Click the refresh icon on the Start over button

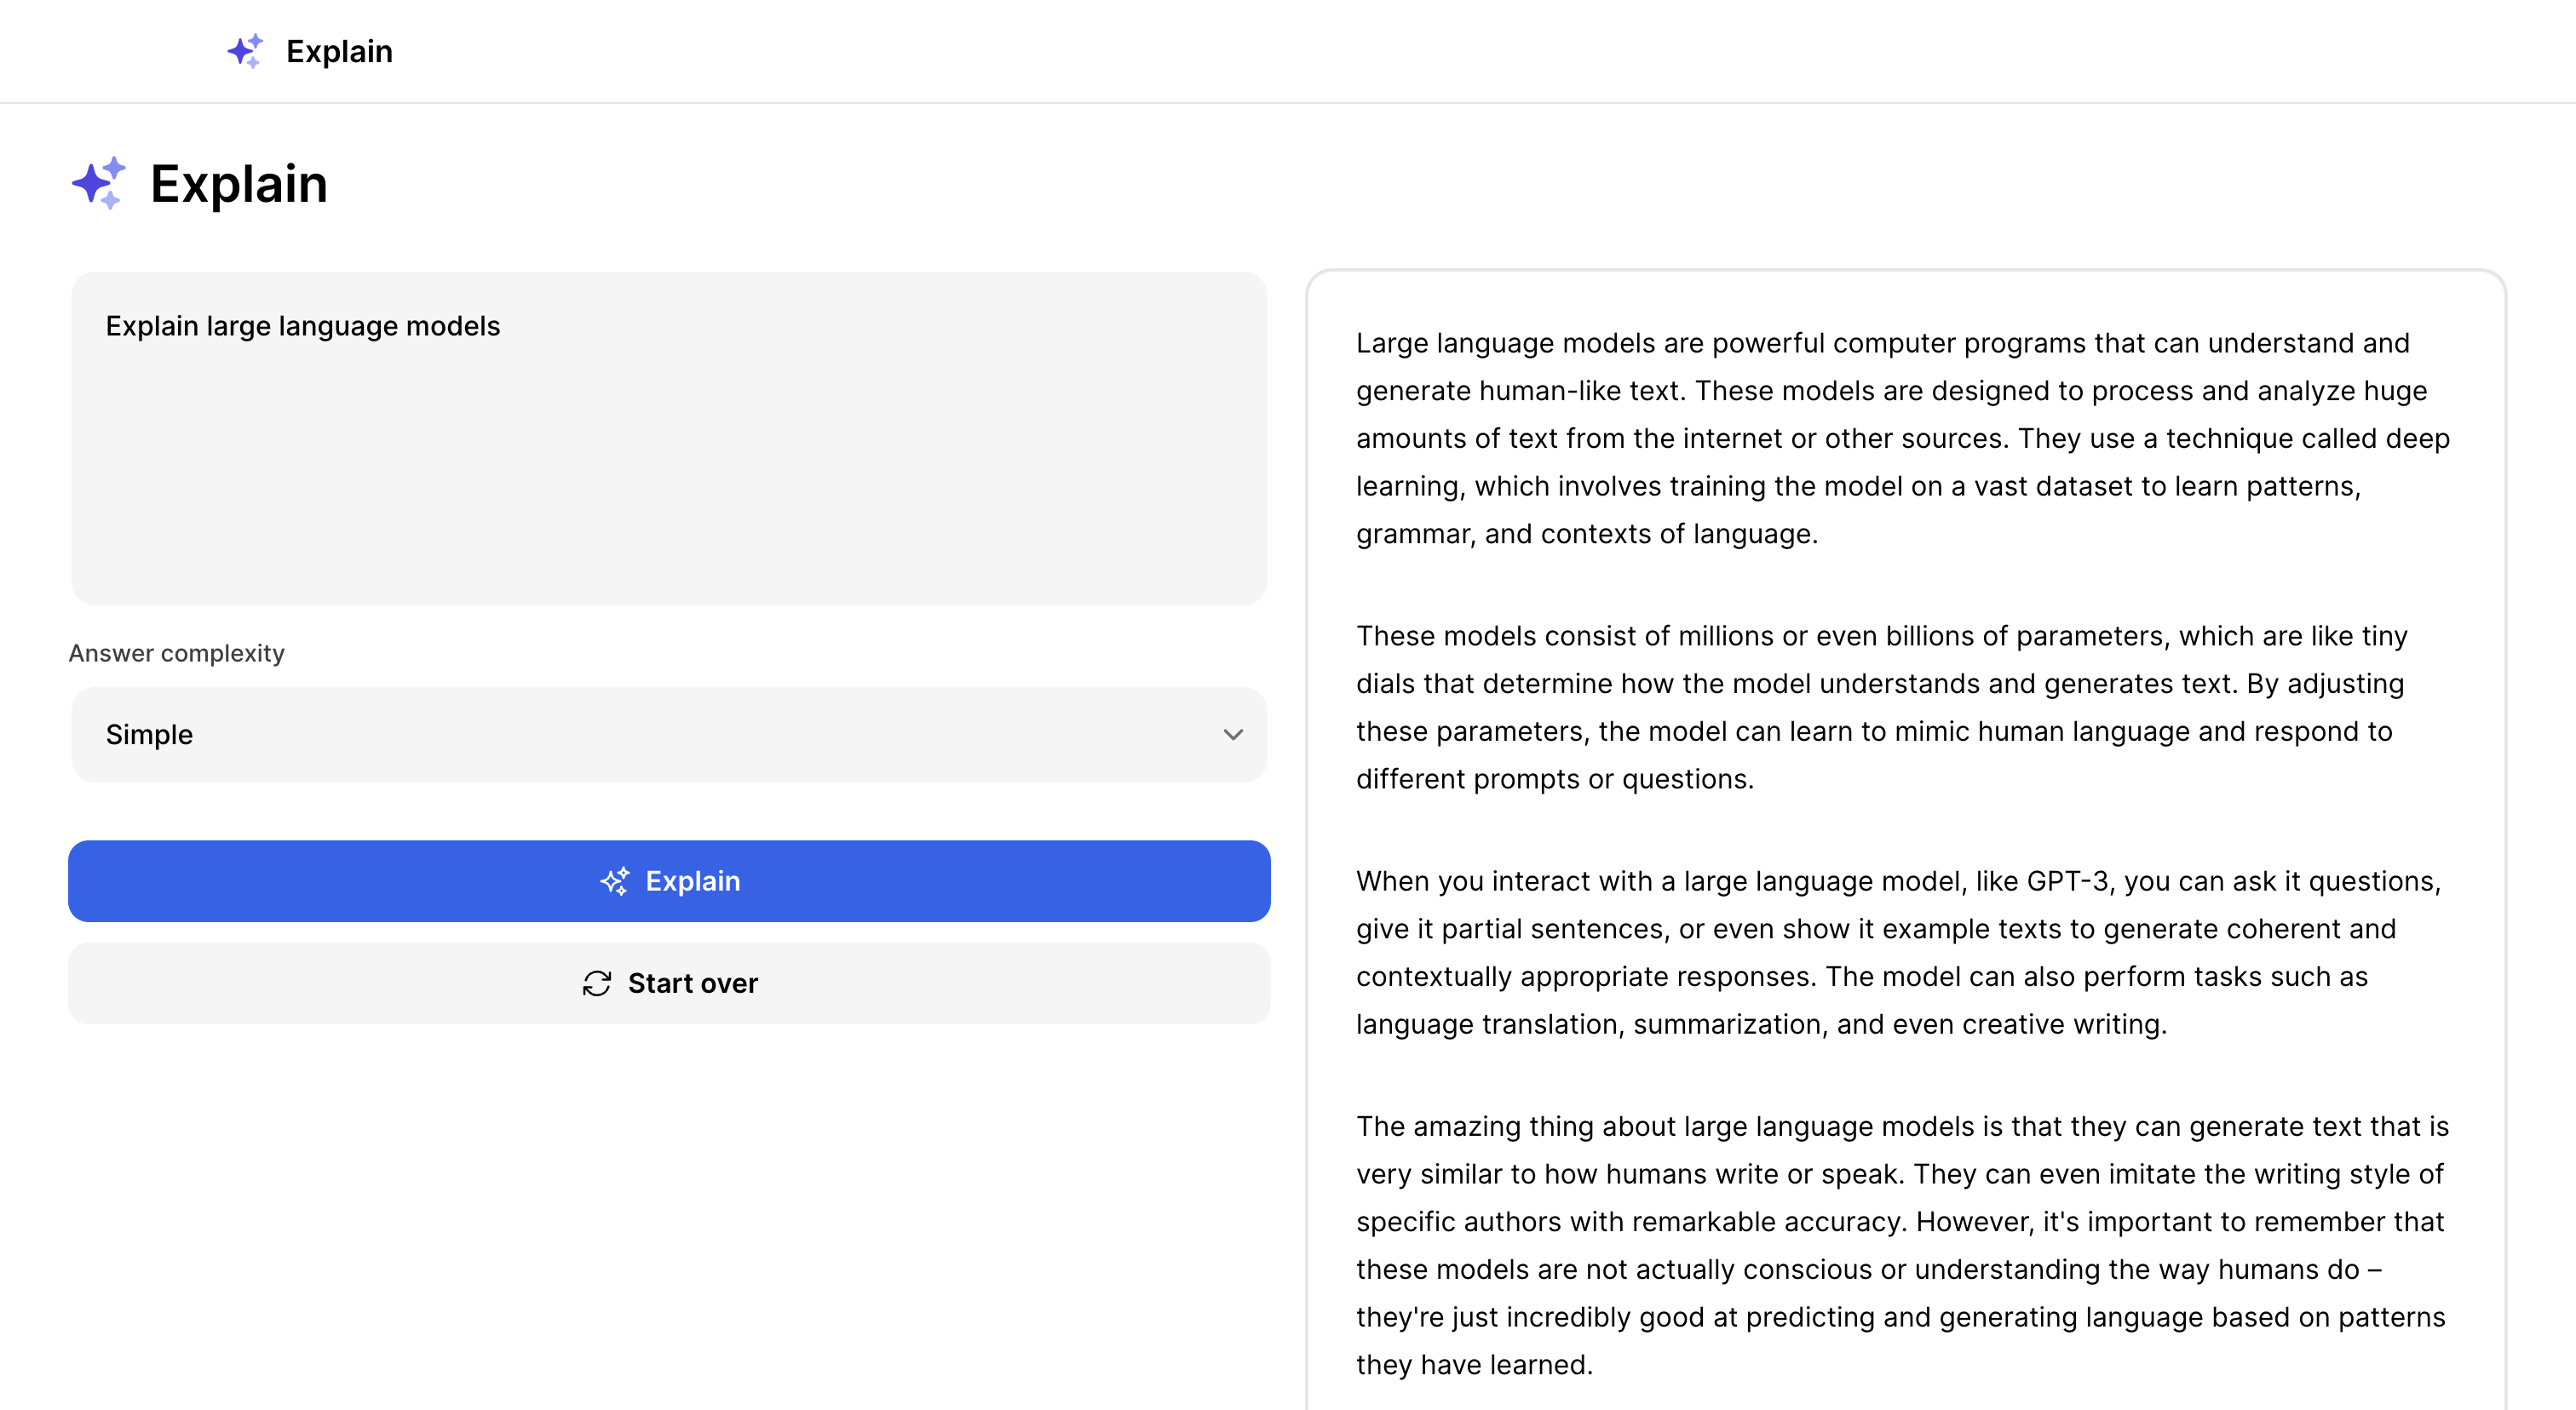[x=596, y=983]
